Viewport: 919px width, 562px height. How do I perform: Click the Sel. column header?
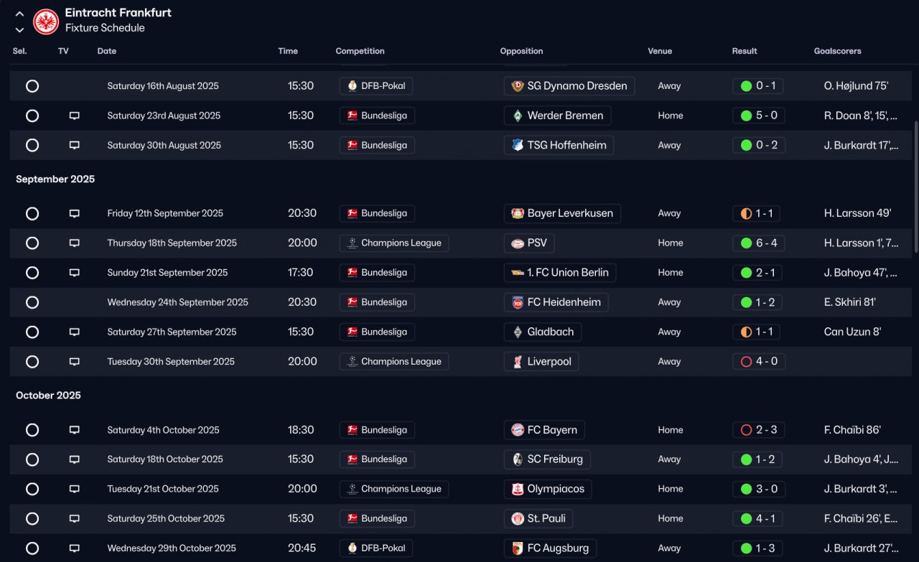click(19, 51)
